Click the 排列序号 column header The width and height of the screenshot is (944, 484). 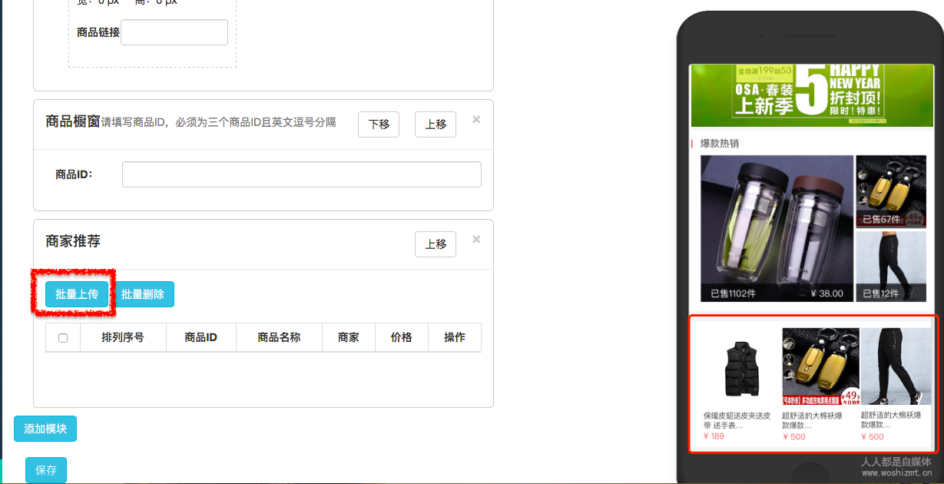pos(123,337)
